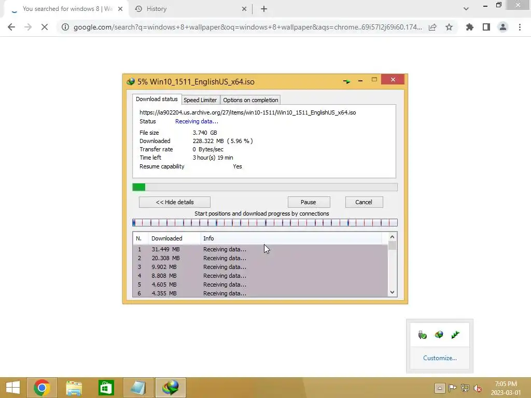View site information icon in the address bar

pyautogui.click(x=65, y=27)
